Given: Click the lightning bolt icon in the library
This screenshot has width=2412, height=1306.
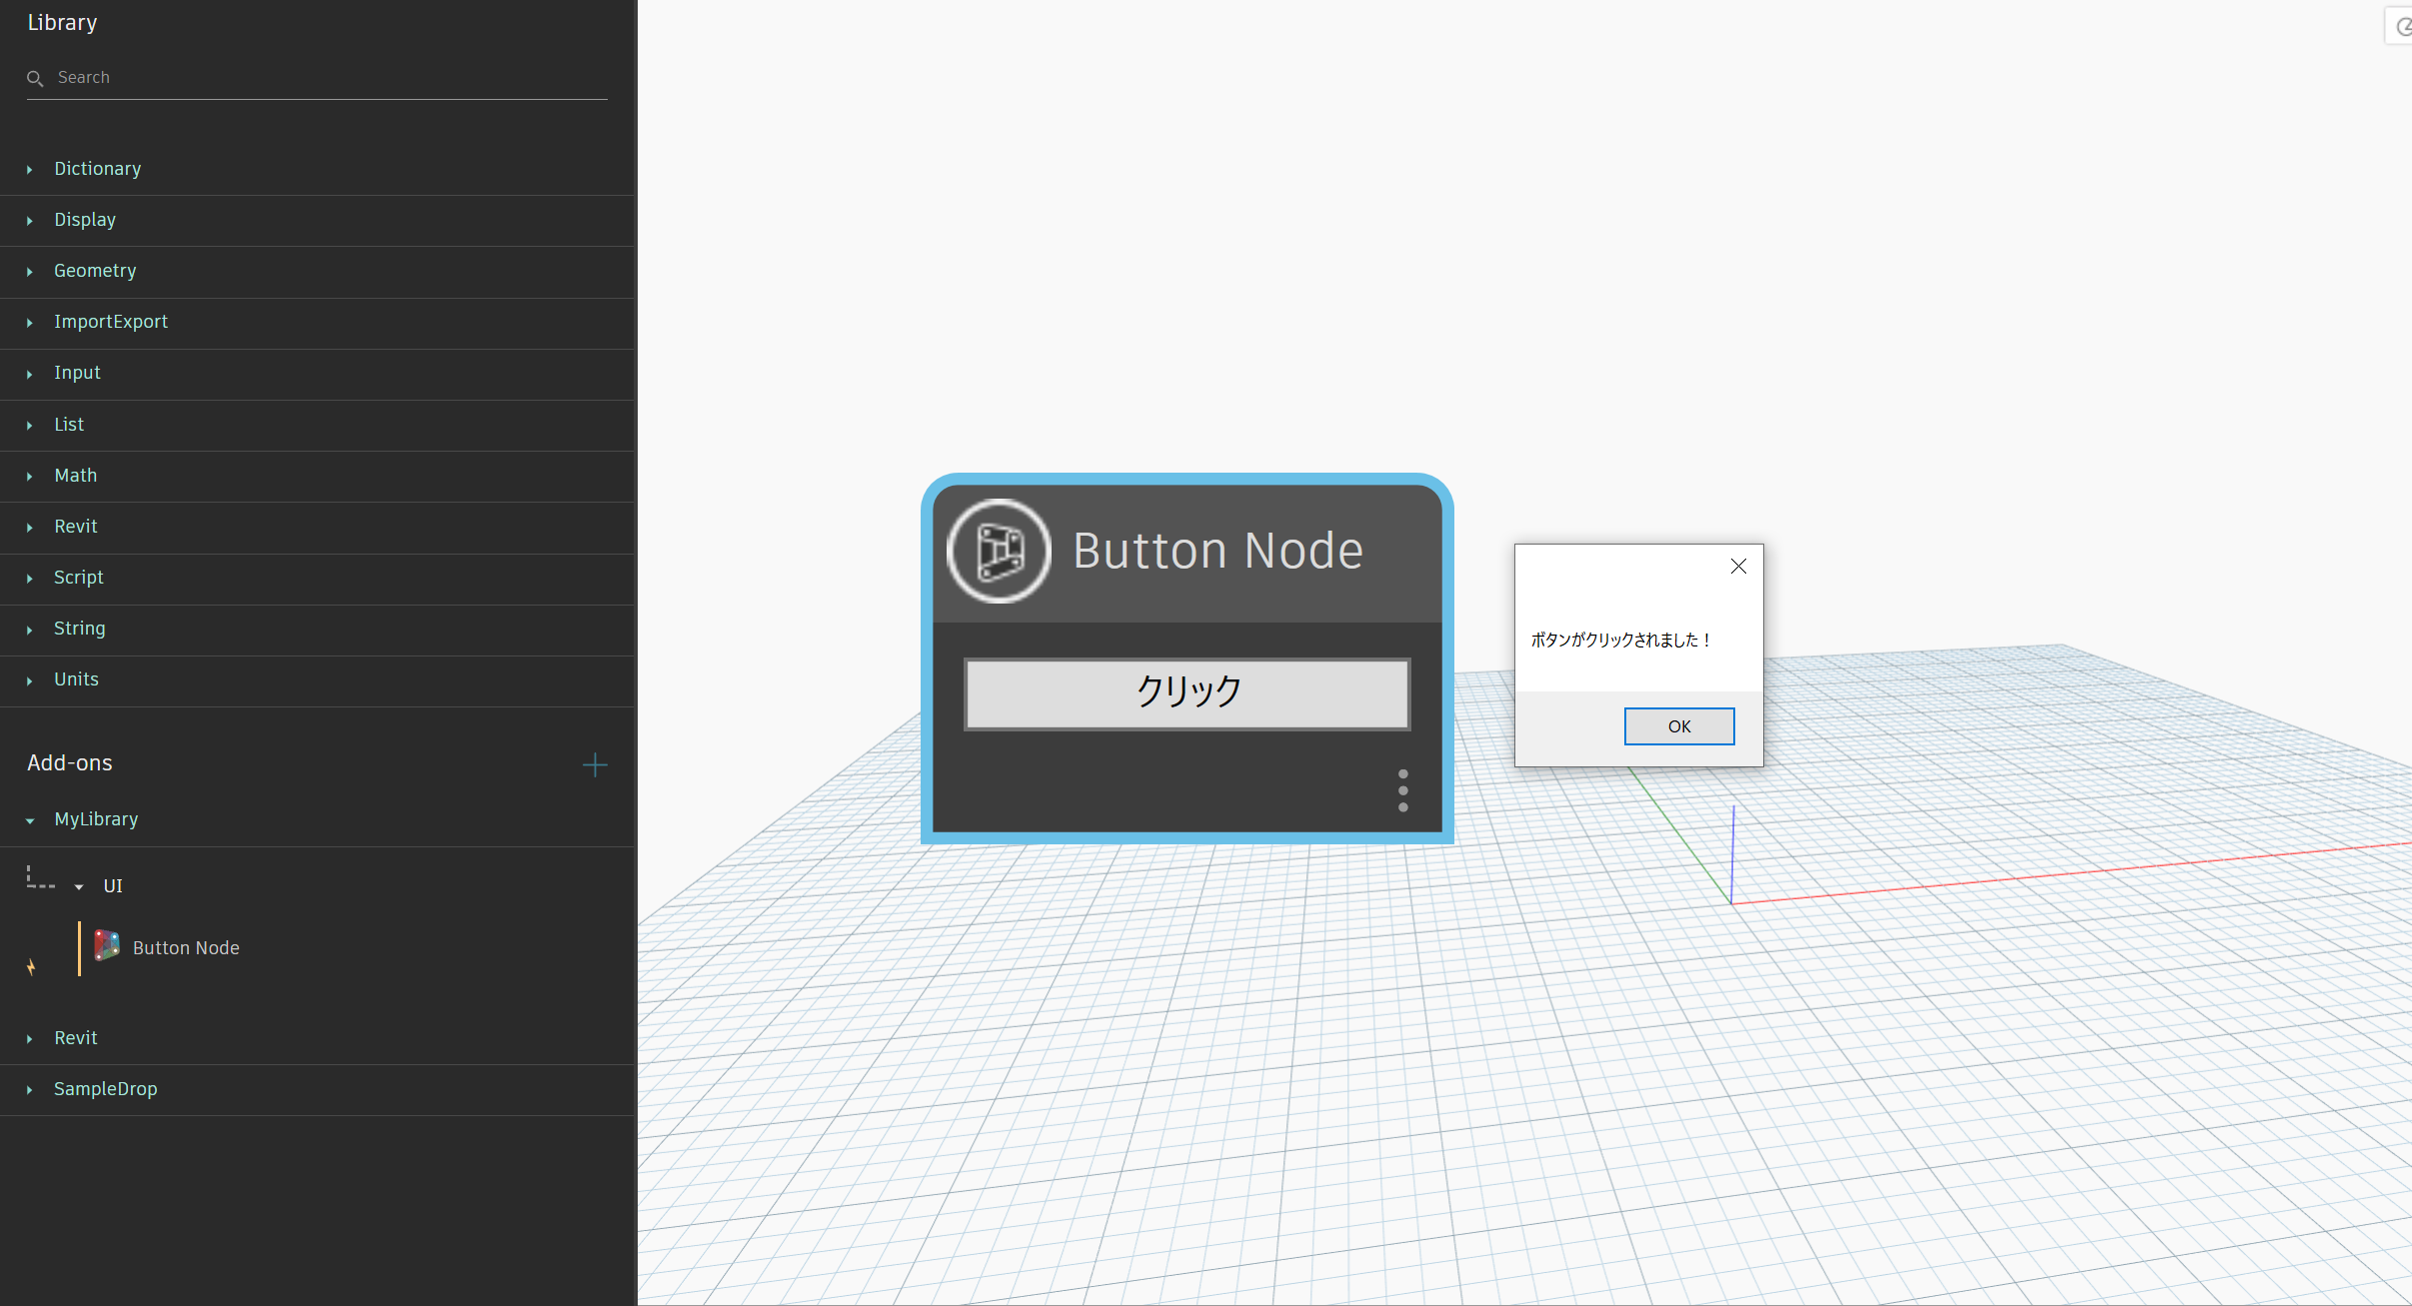Looking at the screenshot, I should tap(31, 966).
